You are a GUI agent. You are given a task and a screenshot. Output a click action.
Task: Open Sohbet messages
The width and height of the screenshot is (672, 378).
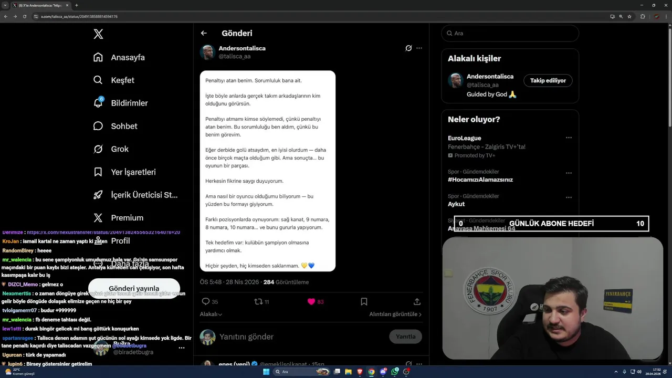115,126
